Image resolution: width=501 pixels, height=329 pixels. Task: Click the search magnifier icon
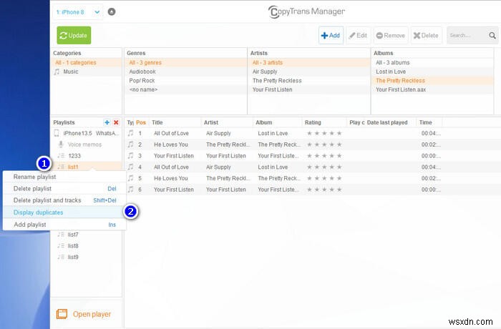[x=492, y=36]
